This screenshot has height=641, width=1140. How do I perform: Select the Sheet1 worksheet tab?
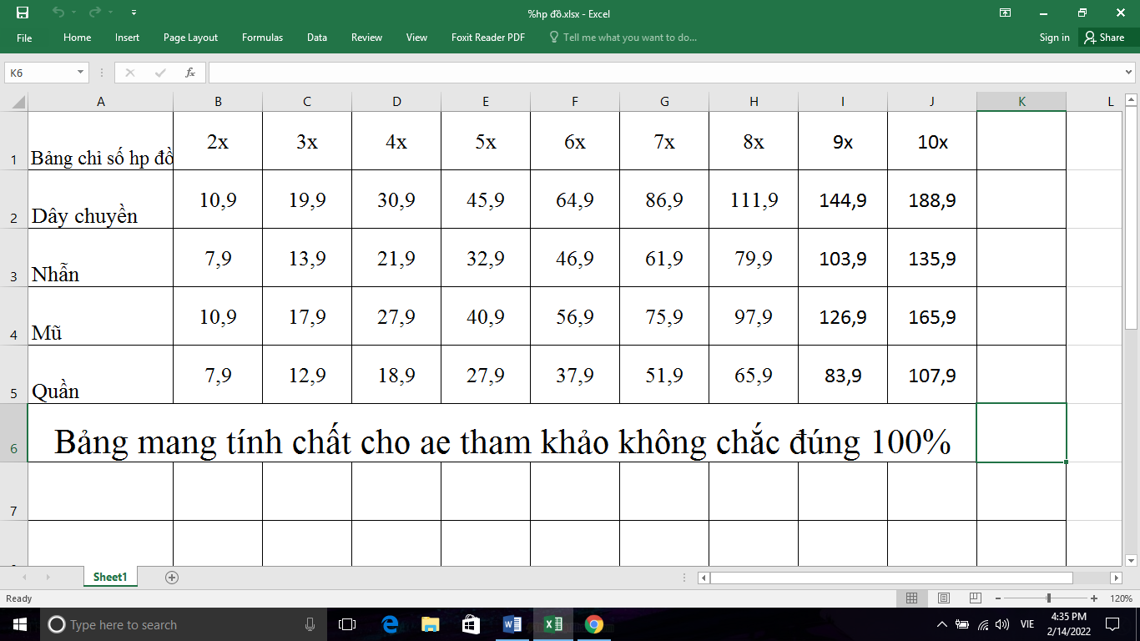tap(110, 577)
